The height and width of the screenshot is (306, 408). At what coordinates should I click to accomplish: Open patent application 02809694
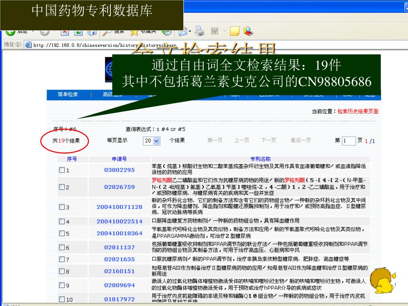pyautogui.click(x=120, y=285)
